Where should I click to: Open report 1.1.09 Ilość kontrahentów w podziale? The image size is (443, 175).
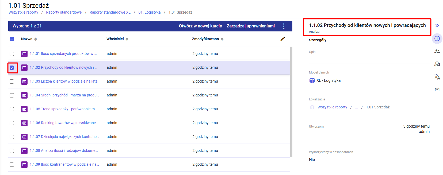(64, 164)
